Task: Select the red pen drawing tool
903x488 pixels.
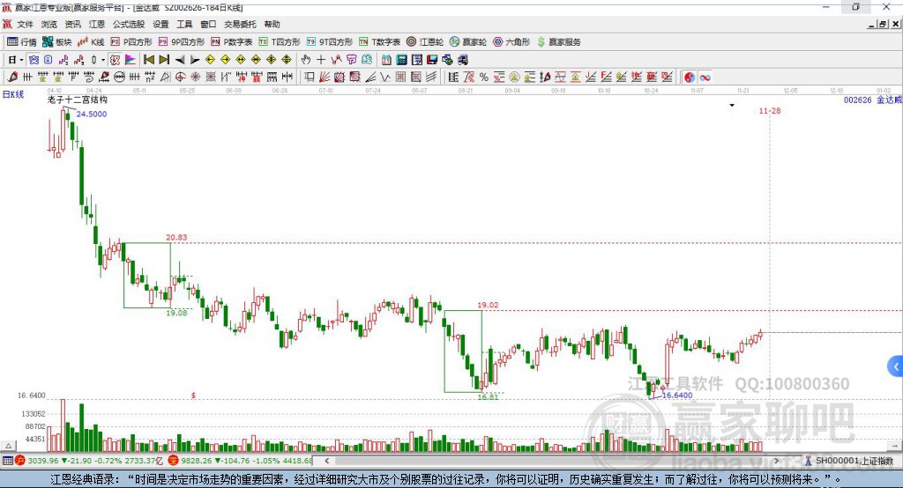Action: pos(12,78)
